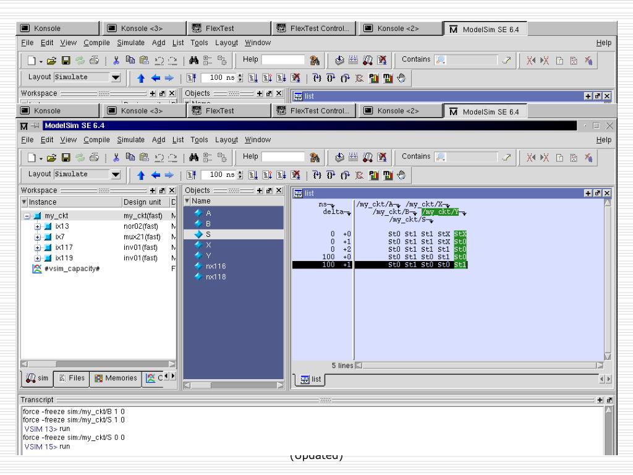Select signal A's diamond icon in Objects
The image size is (633, 475).
coord(198,213)
